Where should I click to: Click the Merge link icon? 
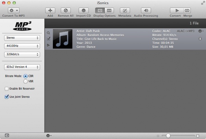click(x=187, y=11)
